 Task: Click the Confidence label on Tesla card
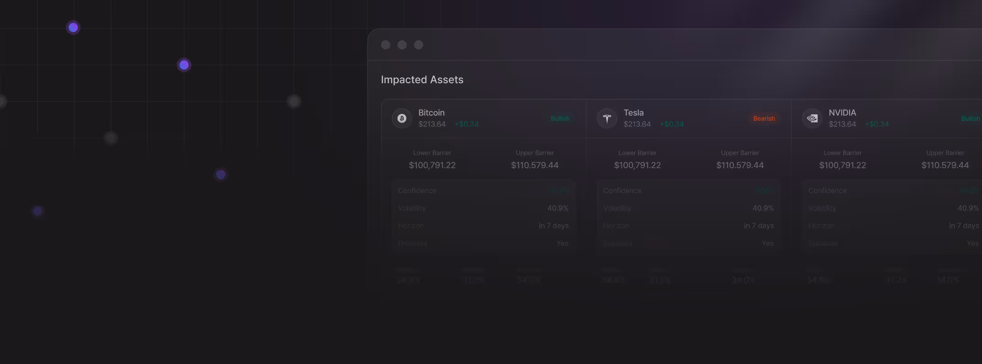(622, 190)
